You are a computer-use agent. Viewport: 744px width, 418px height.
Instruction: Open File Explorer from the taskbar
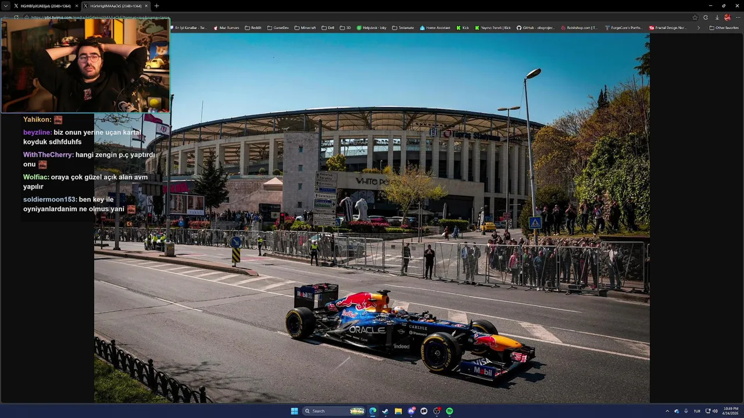(398, 411)
